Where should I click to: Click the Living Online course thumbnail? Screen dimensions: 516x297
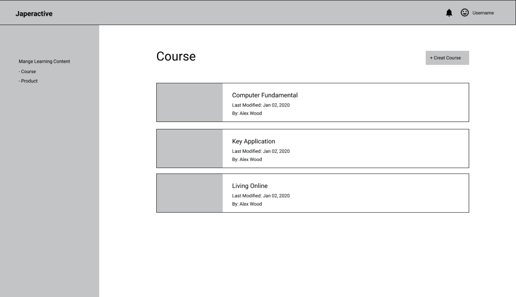coord(189,193)
